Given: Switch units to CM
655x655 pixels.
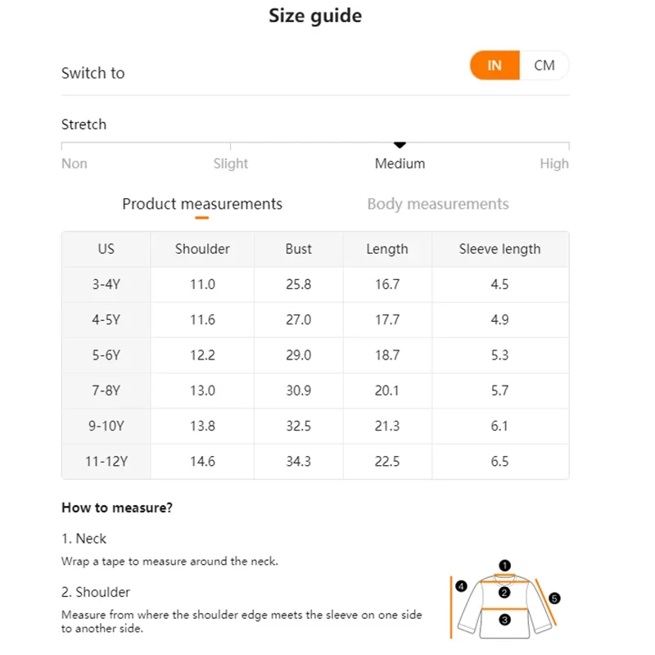Looking at the screenshot, I should click(x=544, y=65).
